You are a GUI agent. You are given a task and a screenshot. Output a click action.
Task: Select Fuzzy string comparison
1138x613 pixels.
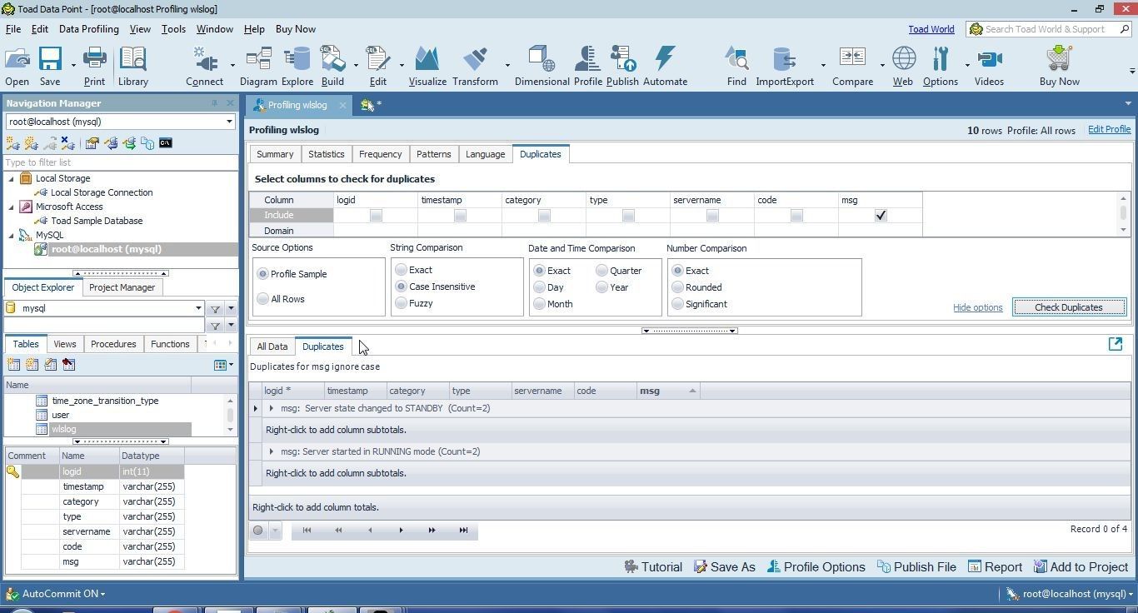pos(402,303)
